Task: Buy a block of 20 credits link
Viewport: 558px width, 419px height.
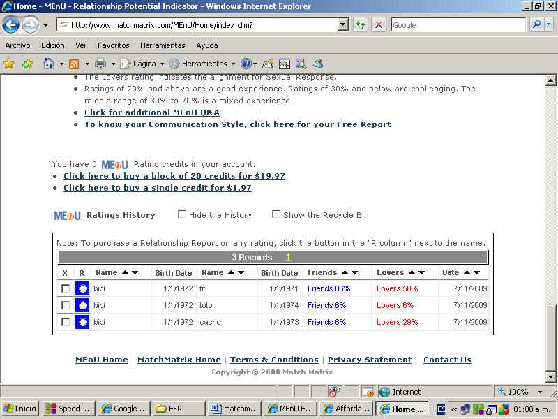Action: pos(174,176)
